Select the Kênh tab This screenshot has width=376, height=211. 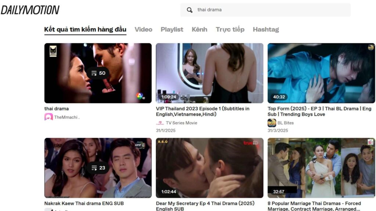click(x=199, y=29)
